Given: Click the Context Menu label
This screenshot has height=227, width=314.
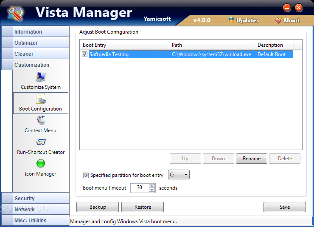Looking at the screenshot, I should pos(40,131).
